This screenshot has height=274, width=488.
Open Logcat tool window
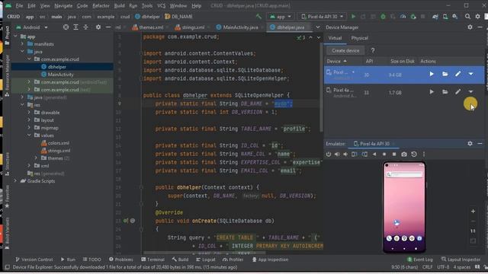[x=206, y=260]
